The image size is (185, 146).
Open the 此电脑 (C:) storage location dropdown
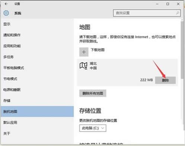pos(93,128)
